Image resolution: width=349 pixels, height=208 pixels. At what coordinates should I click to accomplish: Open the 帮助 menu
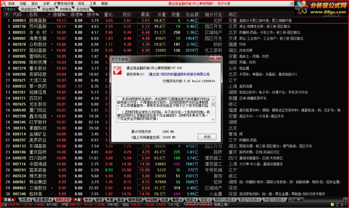pyautogui.click(x=104, y=4)
